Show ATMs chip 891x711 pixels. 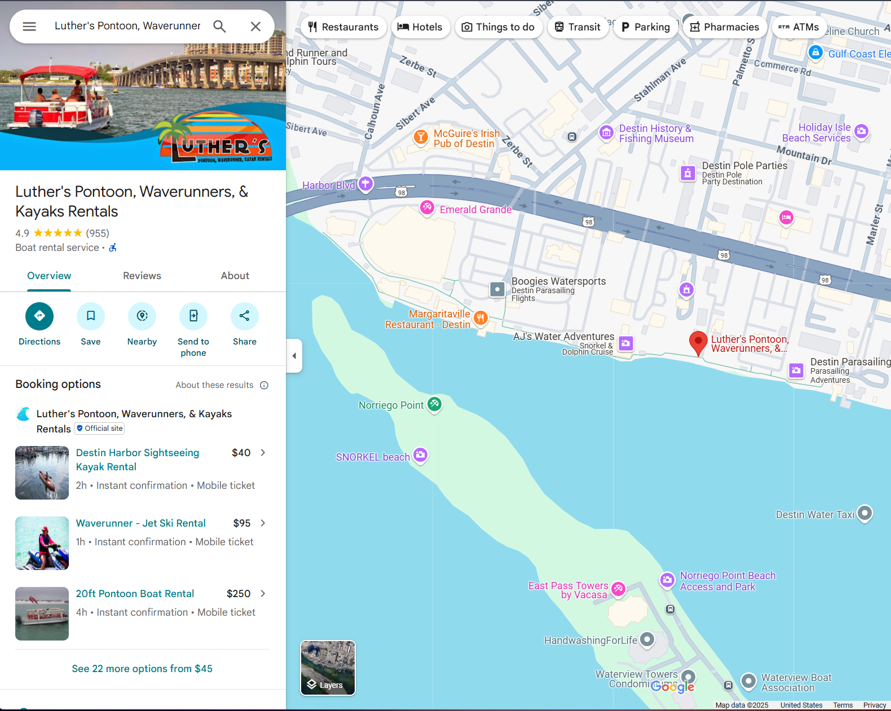click(x=799, y=27)
